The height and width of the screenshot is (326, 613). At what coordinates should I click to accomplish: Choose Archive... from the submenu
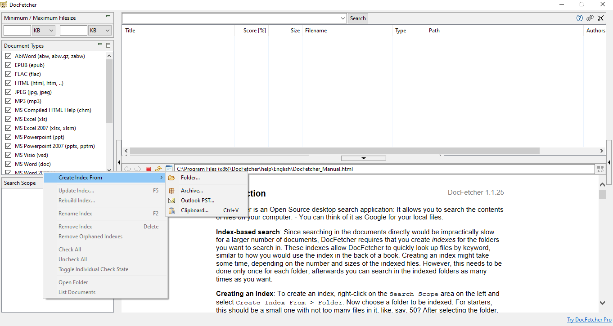pyautogui.click(x=207, y=191)
